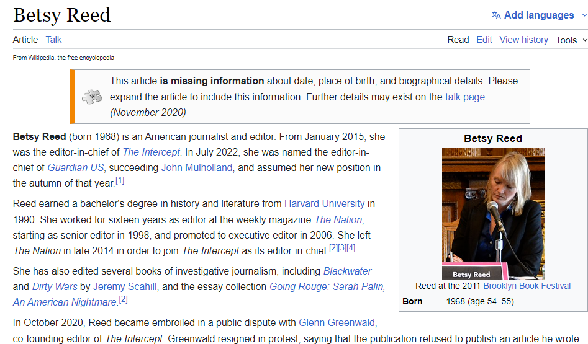588x344 pixels.
Task: Click the bold 'is missing information' text
Action: click(x=212, y=81)
